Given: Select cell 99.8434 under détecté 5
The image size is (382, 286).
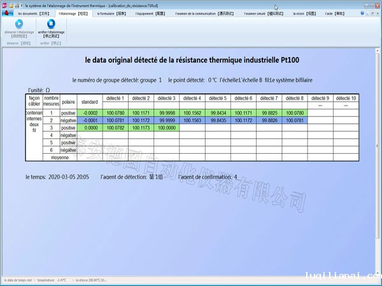Looking at the screenshot, I should 218,113.
